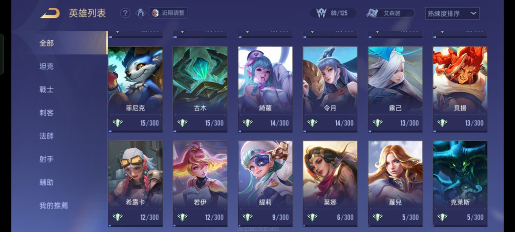Click mastery emblem on 克萊斯 card
The width and height of the screenshot is (515, 232).
(x=442, y=217)
